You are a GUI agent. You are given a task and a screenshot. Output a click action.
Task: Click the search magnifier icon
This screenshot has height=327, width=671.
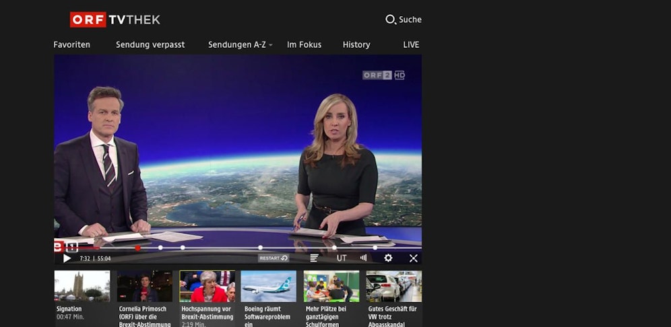click(x=390, y=20)
